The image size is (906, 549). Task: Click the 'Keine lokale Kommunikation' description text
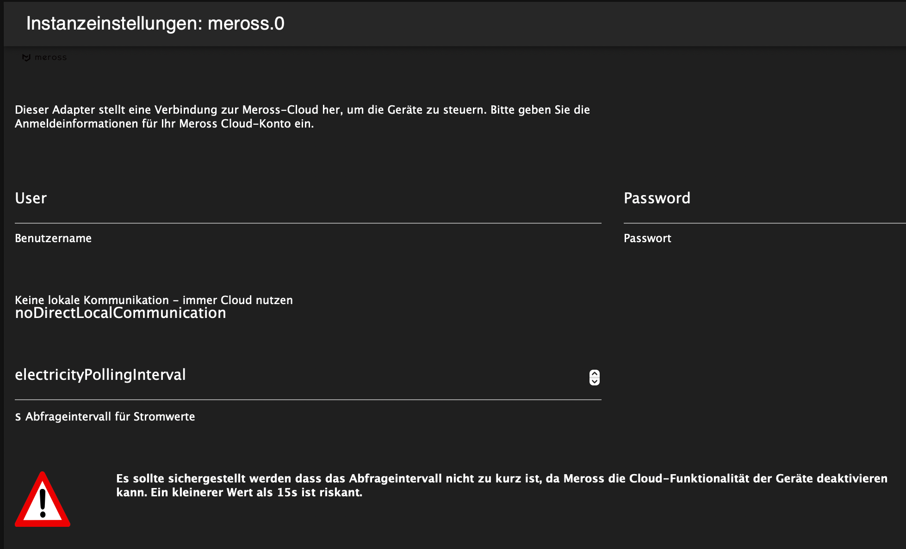[154, 300]
